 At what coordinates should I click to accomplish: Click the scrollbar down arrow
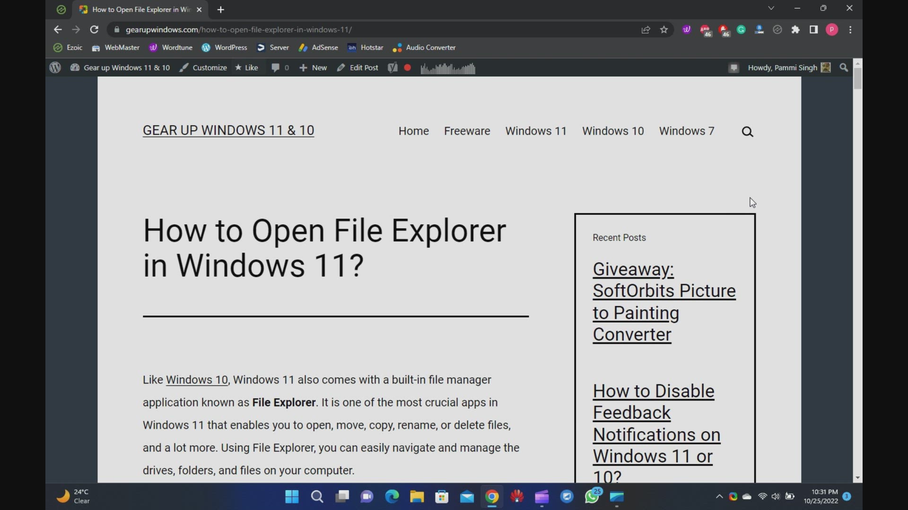tap(857, 478)
